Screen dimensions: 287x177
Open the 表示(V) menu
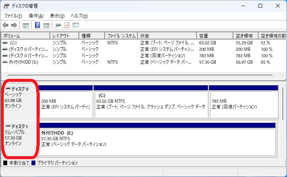pyautogui.click(x=57, y=16)
